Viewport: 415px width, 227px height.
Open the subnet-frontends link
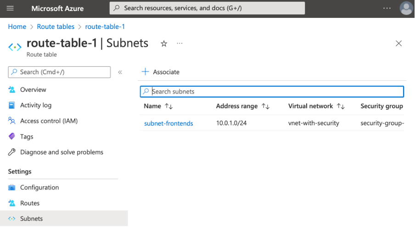(168, 123)
